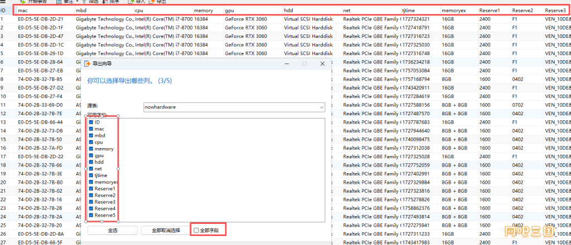Screen dimensions: 571x245
Task: Select cpu cell Intel(R) Core(TM) i7-8700 in row 4
Action: click(x=163, y=45)
